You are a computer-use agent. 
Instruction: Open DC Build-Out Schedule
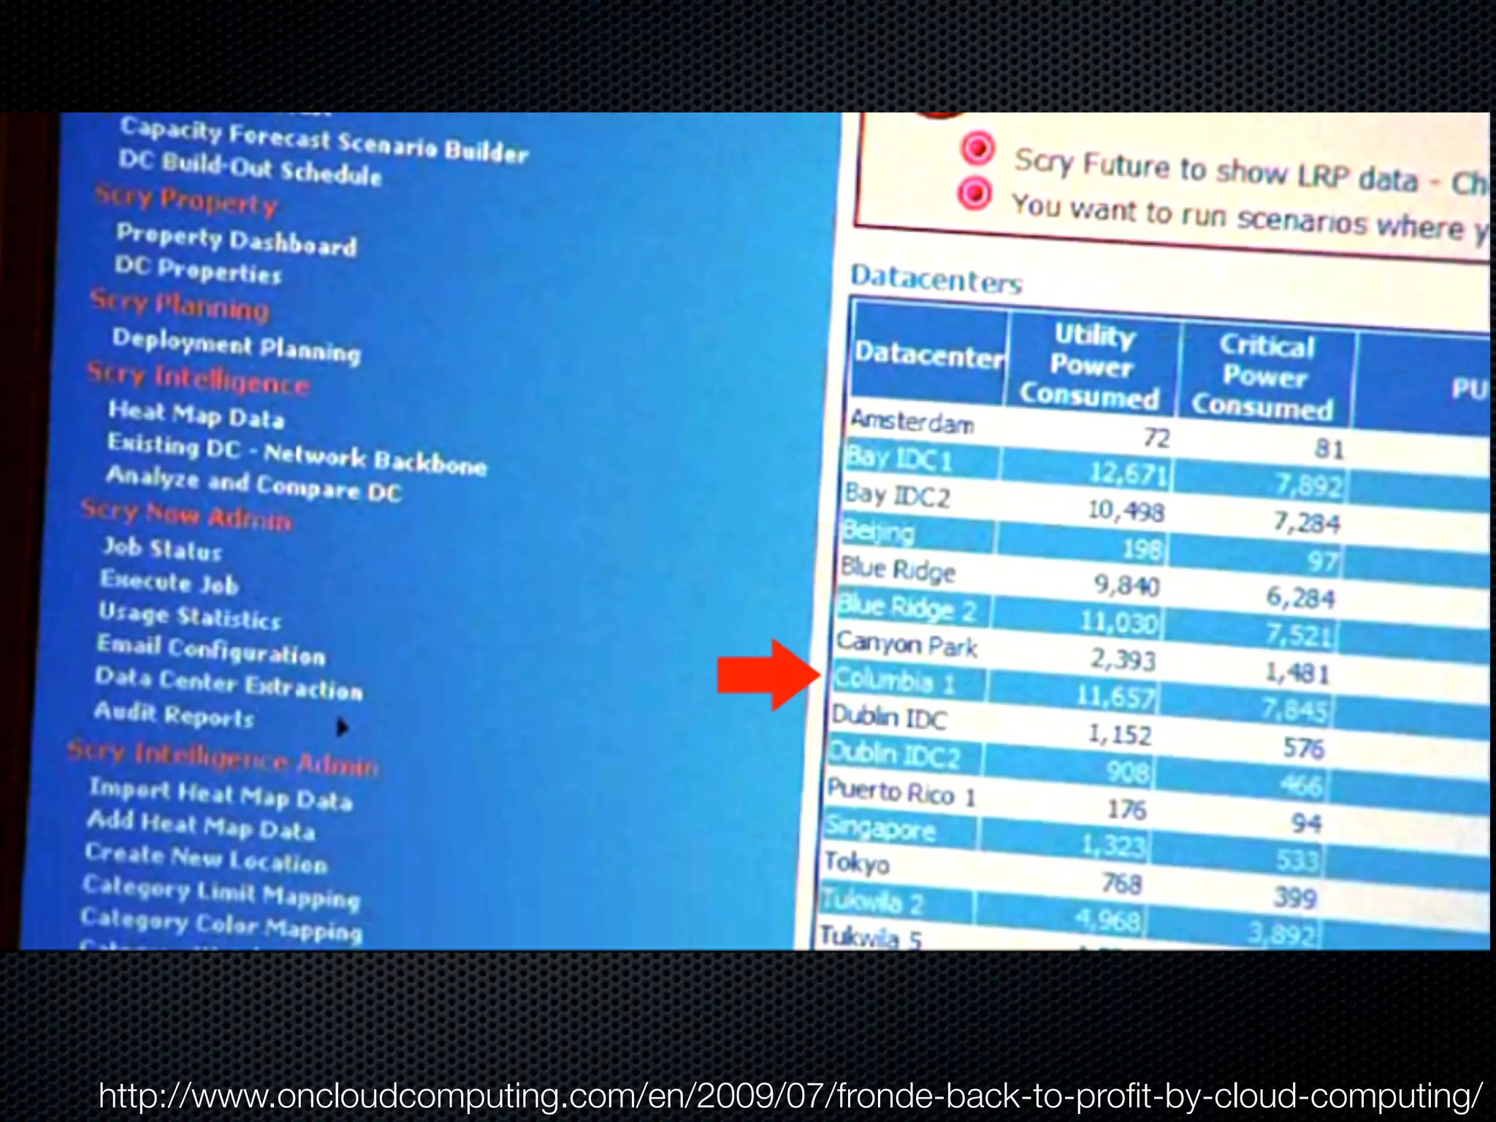tap(250, 168)
